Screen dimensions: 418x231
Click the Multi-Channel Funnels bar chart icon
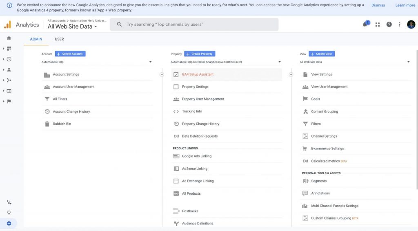coord(305,206)
